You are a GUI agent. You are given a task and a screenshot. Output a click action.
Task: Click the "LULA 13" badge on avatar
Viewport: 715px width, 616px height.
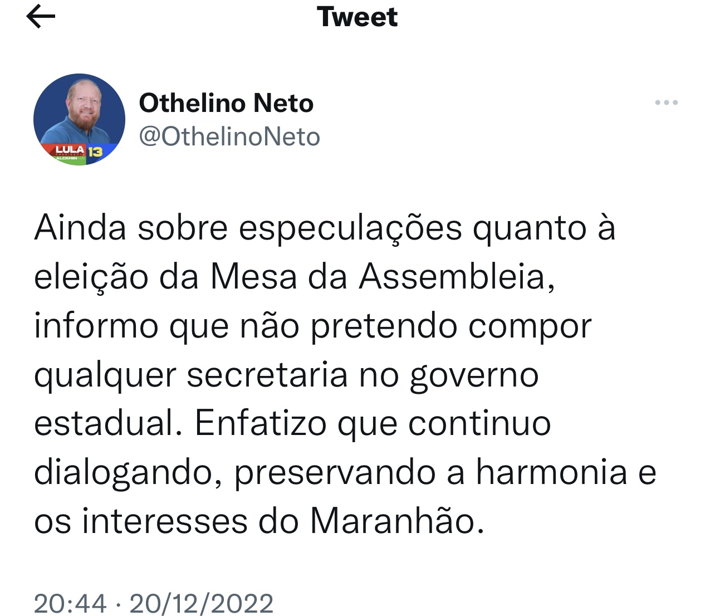tap(79, 151)
